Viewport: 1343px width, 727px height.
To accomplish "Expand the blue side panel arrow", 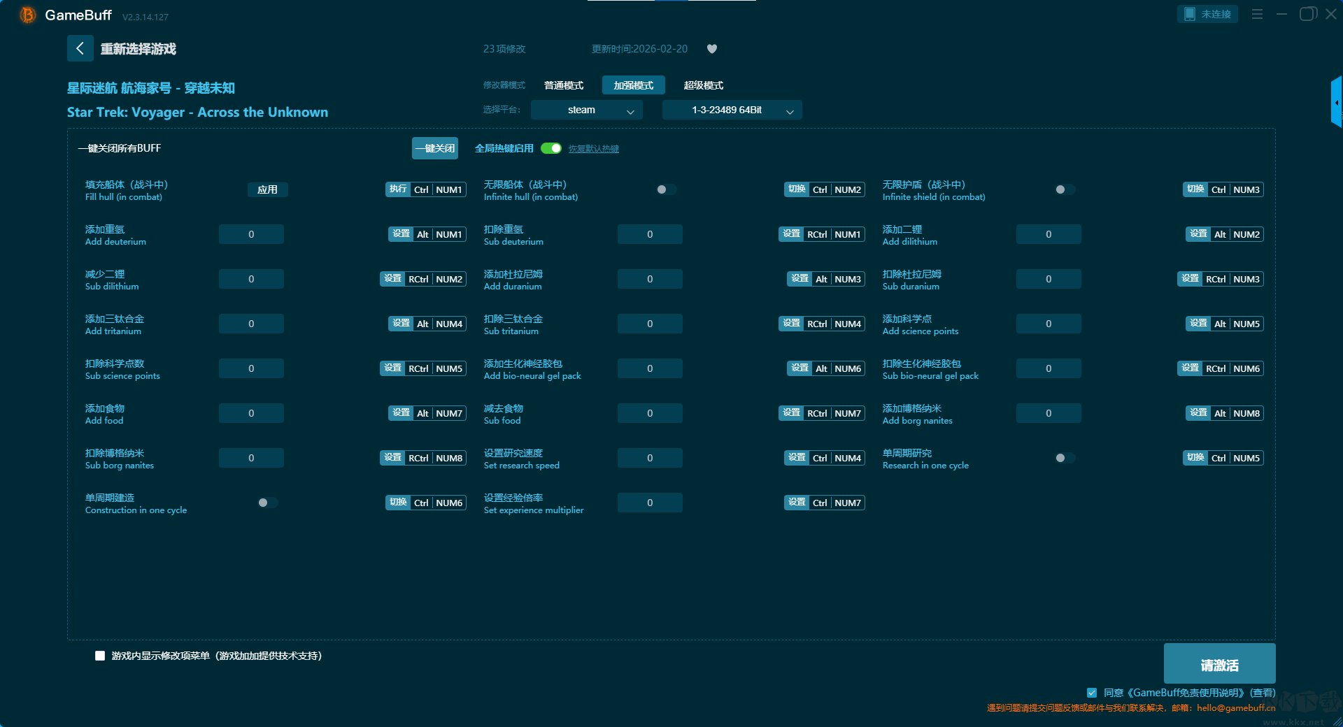I will (1336, 103).
